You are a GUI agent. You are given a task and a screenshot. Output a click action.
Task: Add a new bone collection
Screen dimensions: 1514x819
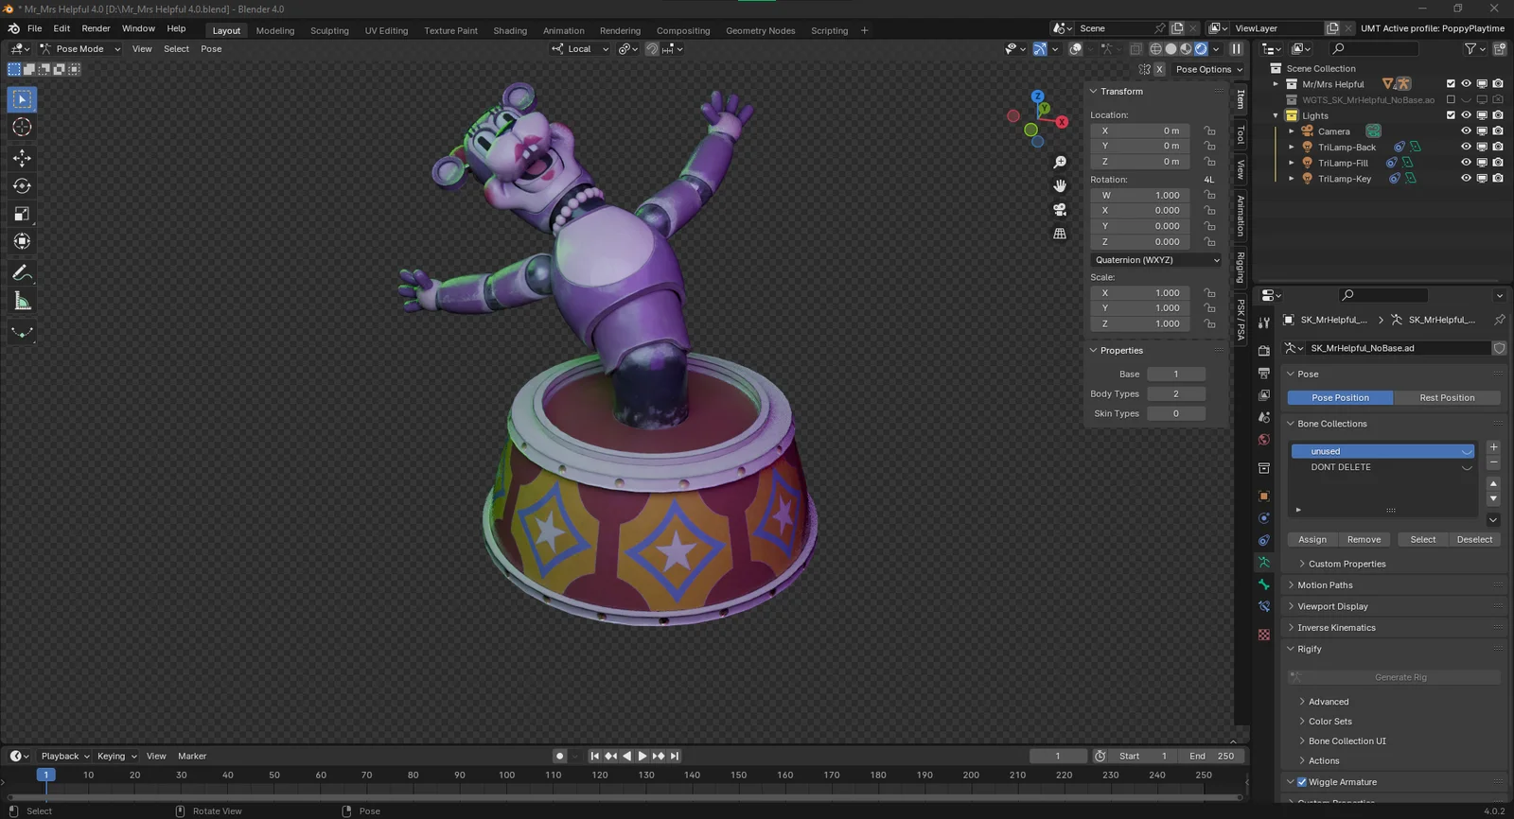tap(1493, 447)
